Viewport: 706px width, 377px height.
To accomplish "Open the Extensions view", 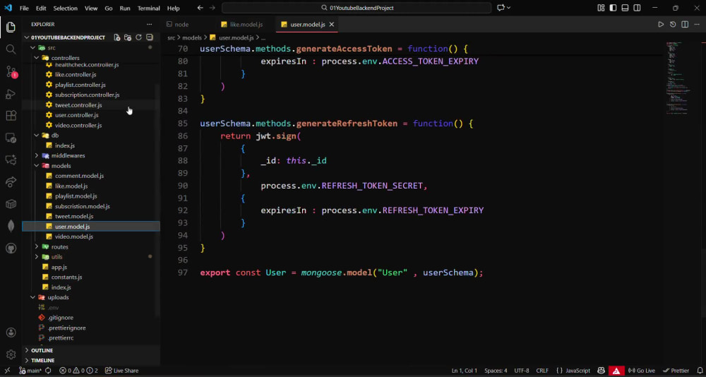I will point(11,116).
